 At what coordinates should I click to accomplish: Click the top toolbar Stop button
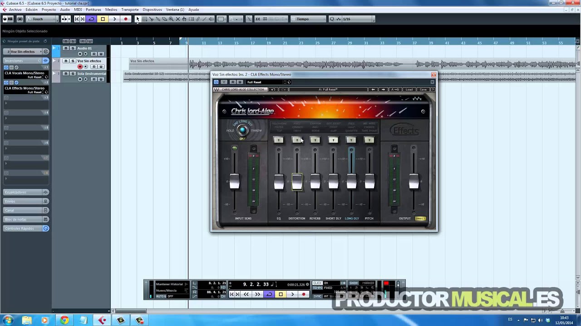[x=103, y=19]
